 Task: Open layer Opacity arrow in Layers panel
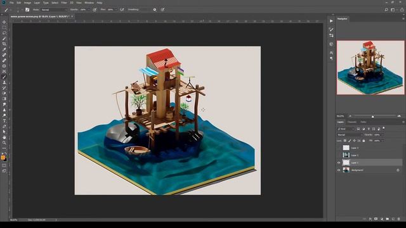pyautogui.click(x=383, y=135)
